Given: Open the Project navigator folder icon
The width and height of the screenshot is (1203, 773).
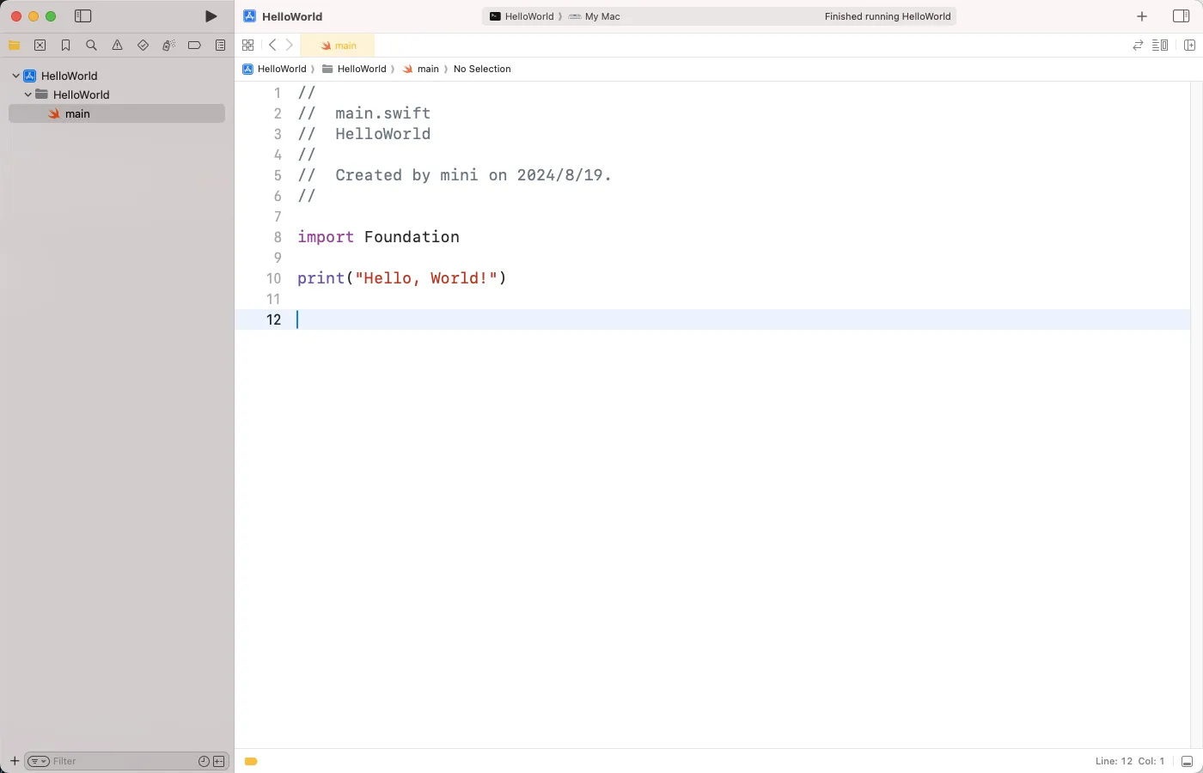Looking at the screenshot, I should pos(15,46).
